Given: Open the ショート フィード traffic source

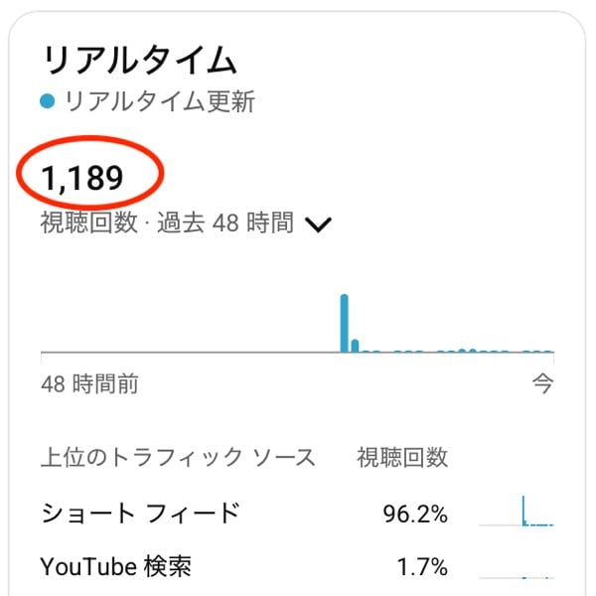Looking at the screenshot, I should (x=140, y=514).
